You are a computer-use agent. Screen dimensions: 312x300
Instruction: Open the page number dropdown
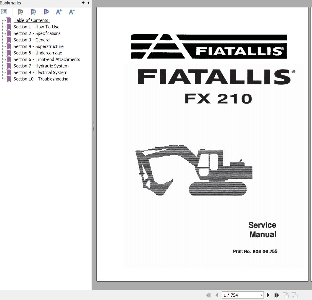point(261,295)
